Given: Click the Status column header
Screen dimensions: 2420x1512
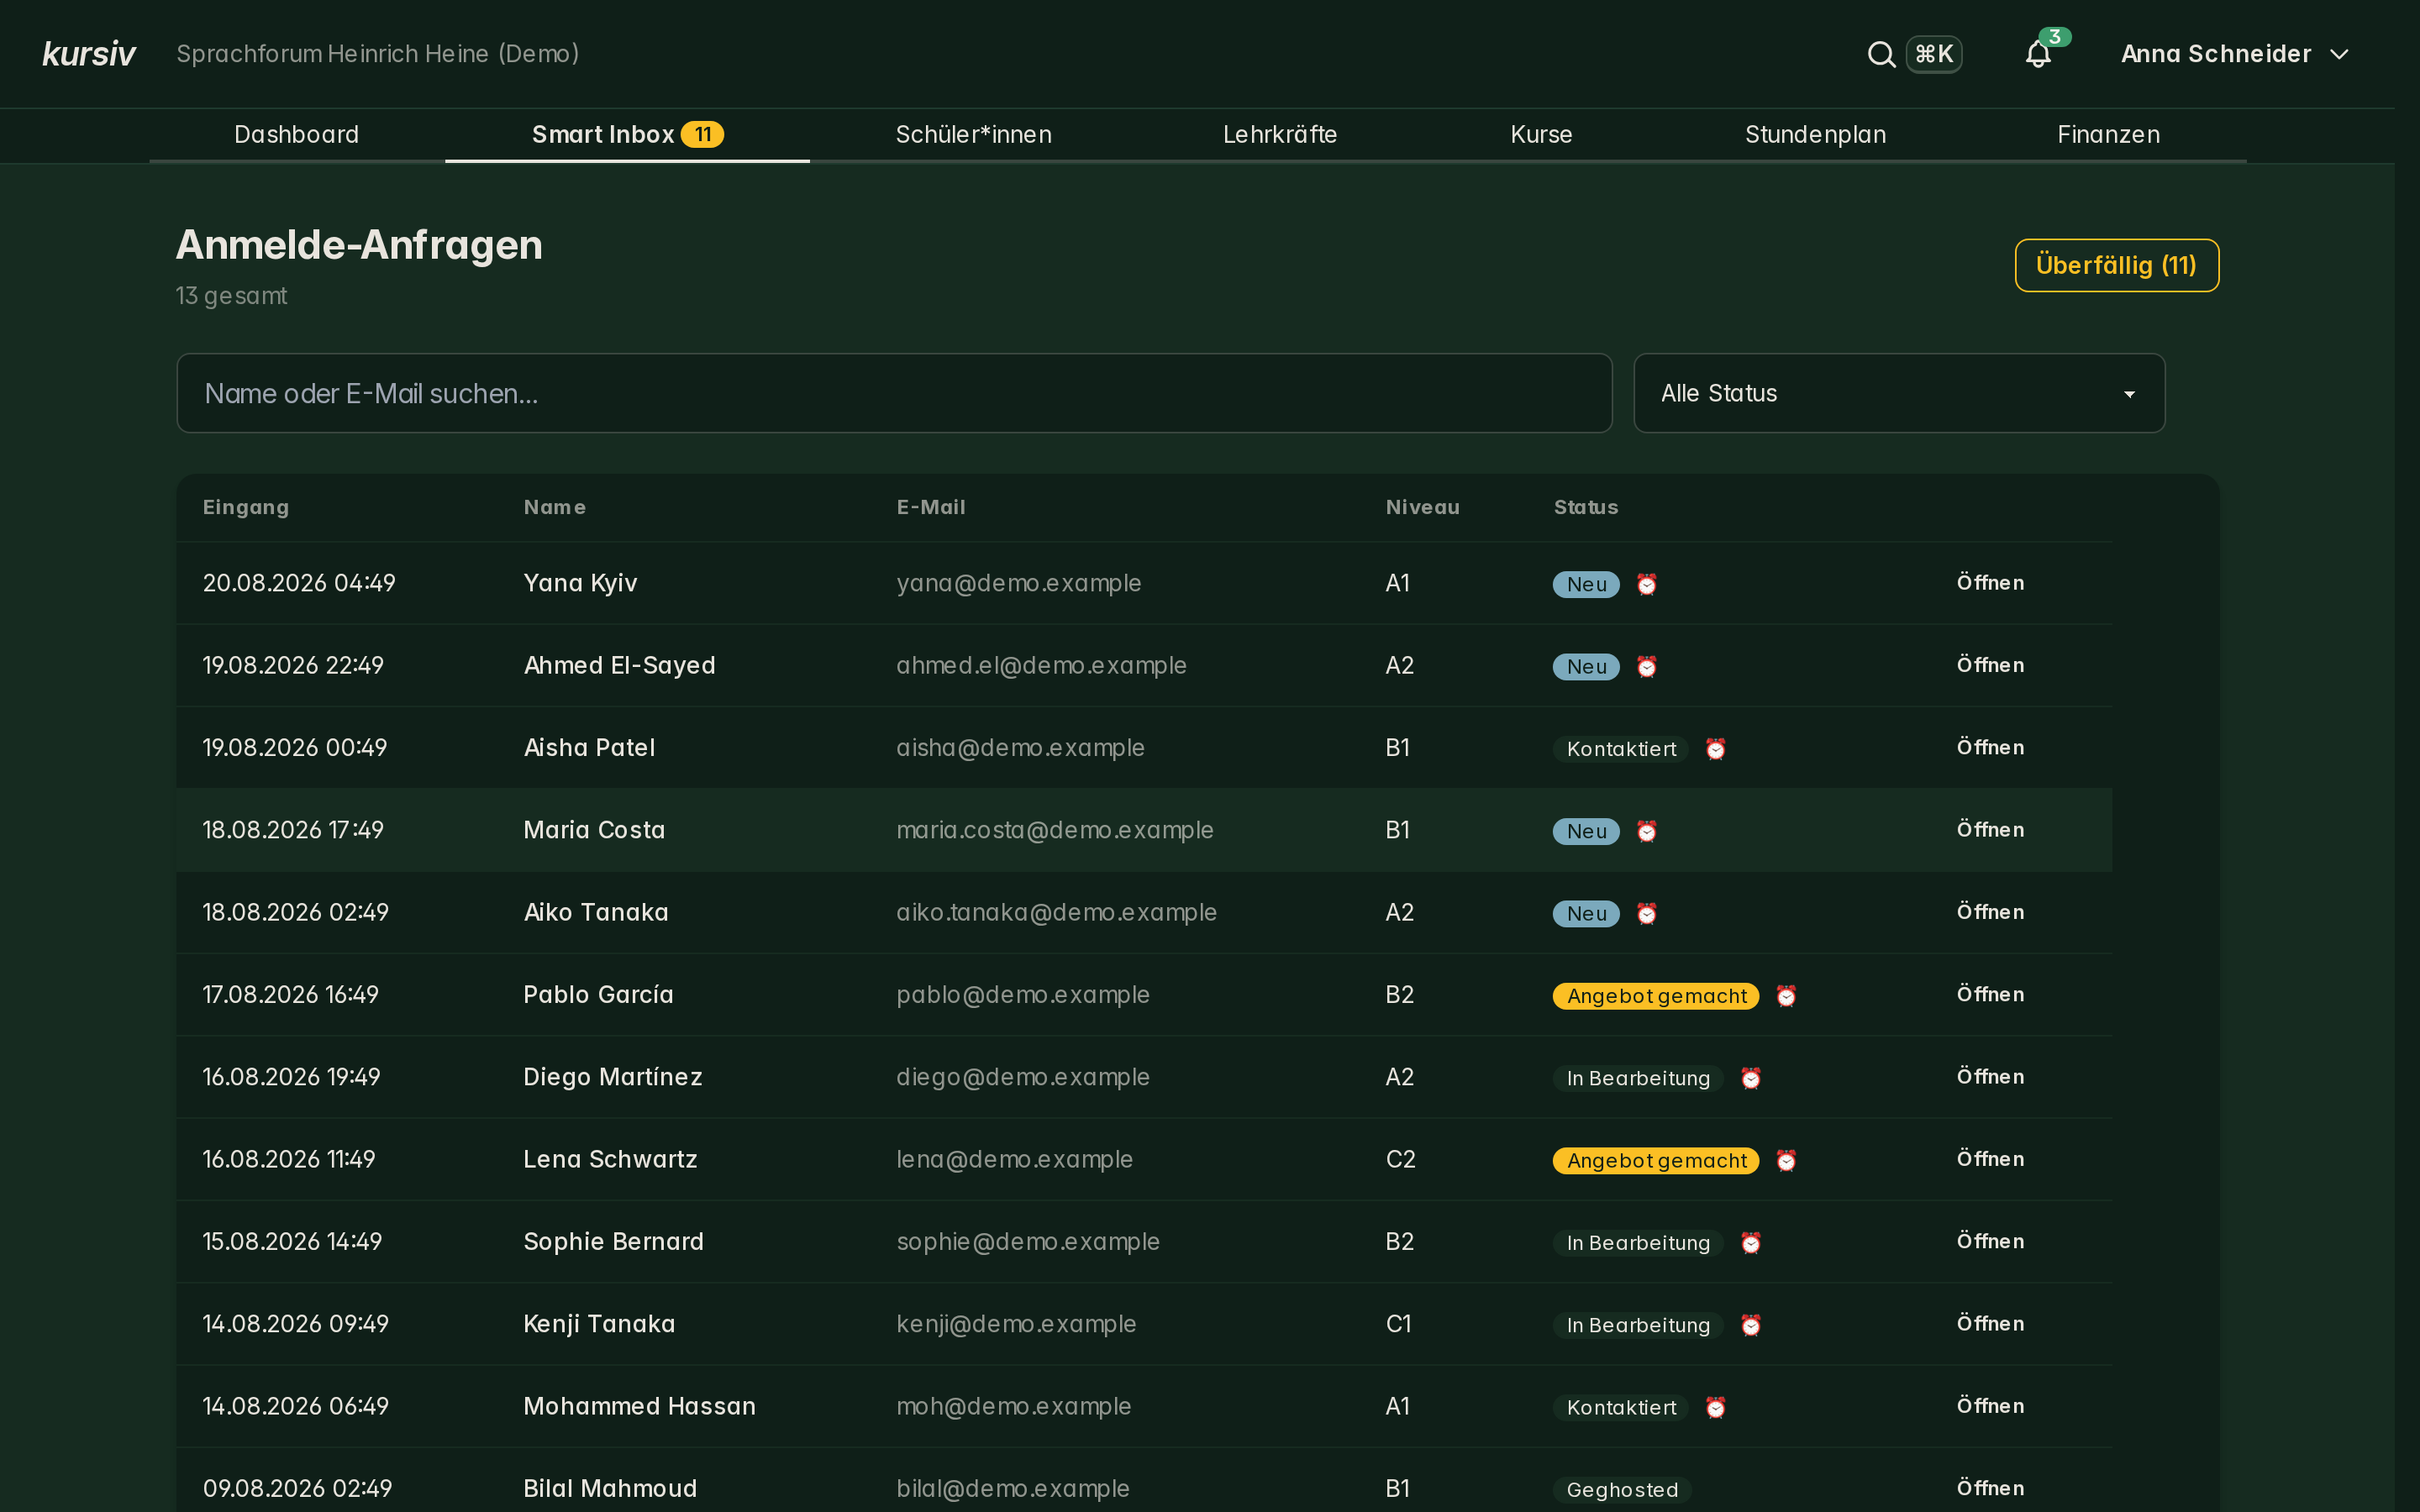Looking at the screenshot, I should pyautogui.click(x=1586, y=507).
